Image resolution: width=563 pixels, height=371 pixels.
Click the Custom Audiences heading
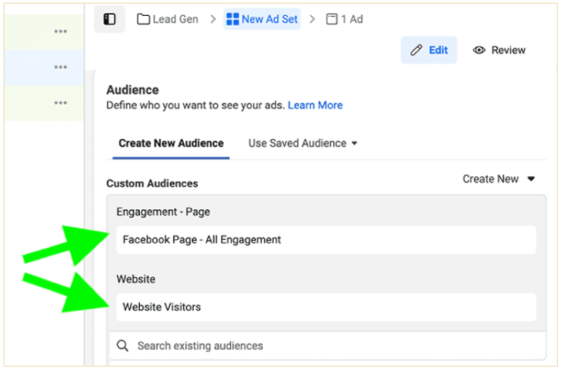152,183
